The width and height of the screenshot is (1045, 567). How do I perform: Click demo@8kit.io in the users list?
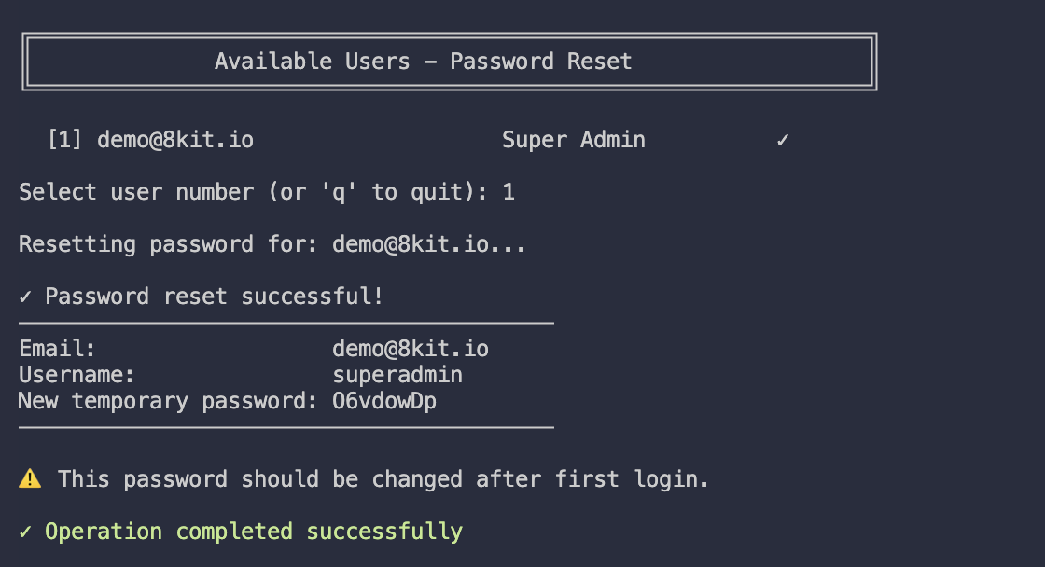[x=175, y=140]
